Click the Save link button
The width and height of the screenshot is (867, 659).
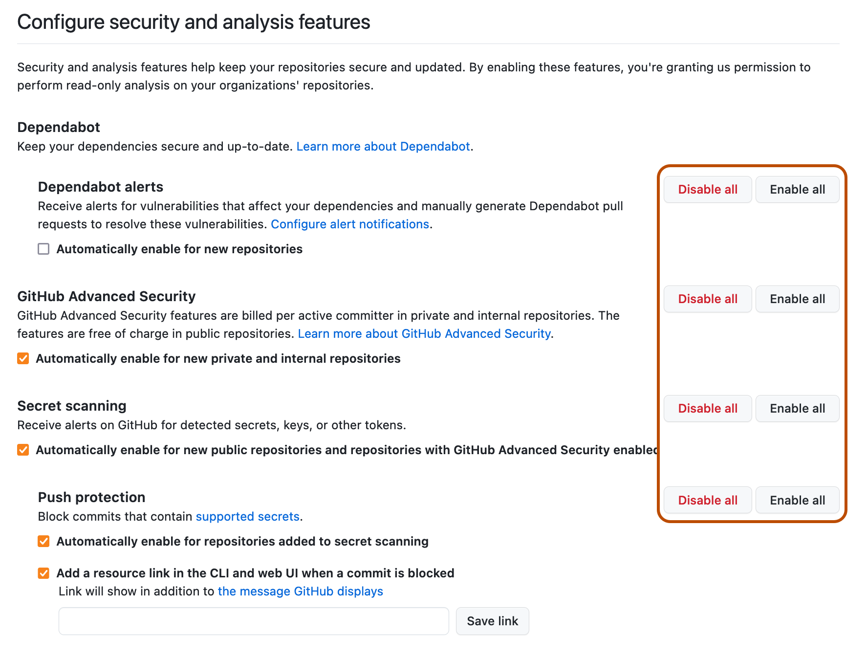[x=492, y=621]
